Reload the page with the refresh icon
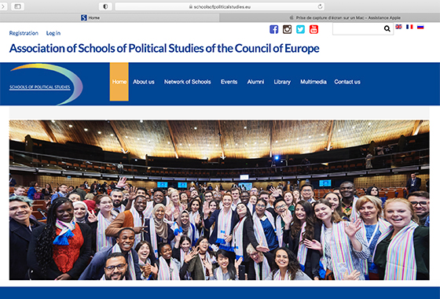 (320, 6)
